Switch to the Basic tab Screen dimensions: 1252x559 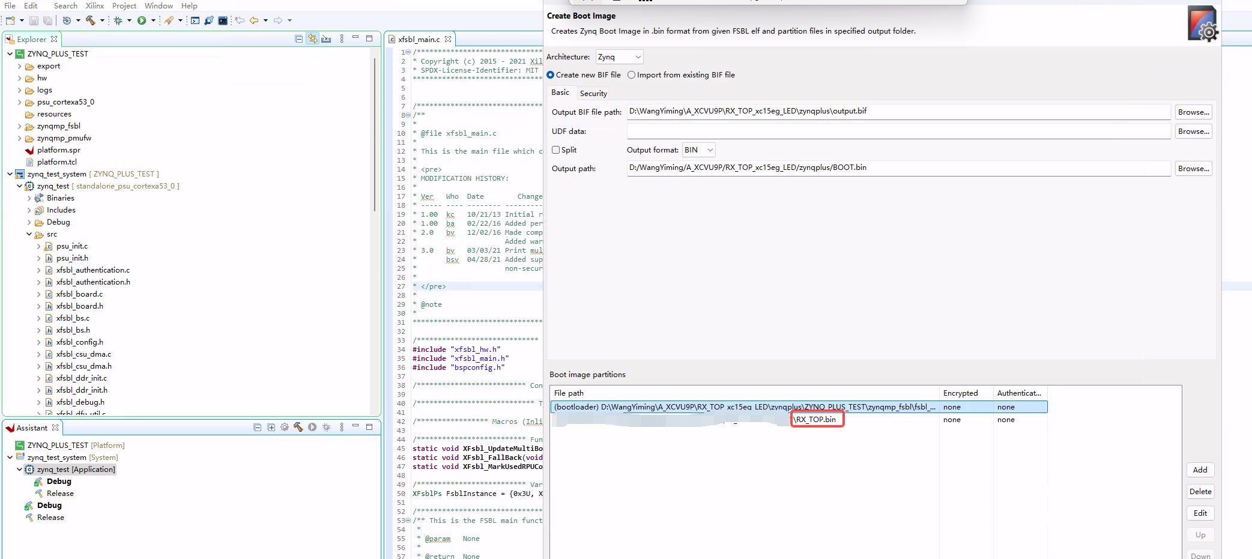[x=560, y=92]
